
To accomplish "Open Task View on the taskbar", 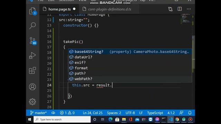I will pos(103,120).
